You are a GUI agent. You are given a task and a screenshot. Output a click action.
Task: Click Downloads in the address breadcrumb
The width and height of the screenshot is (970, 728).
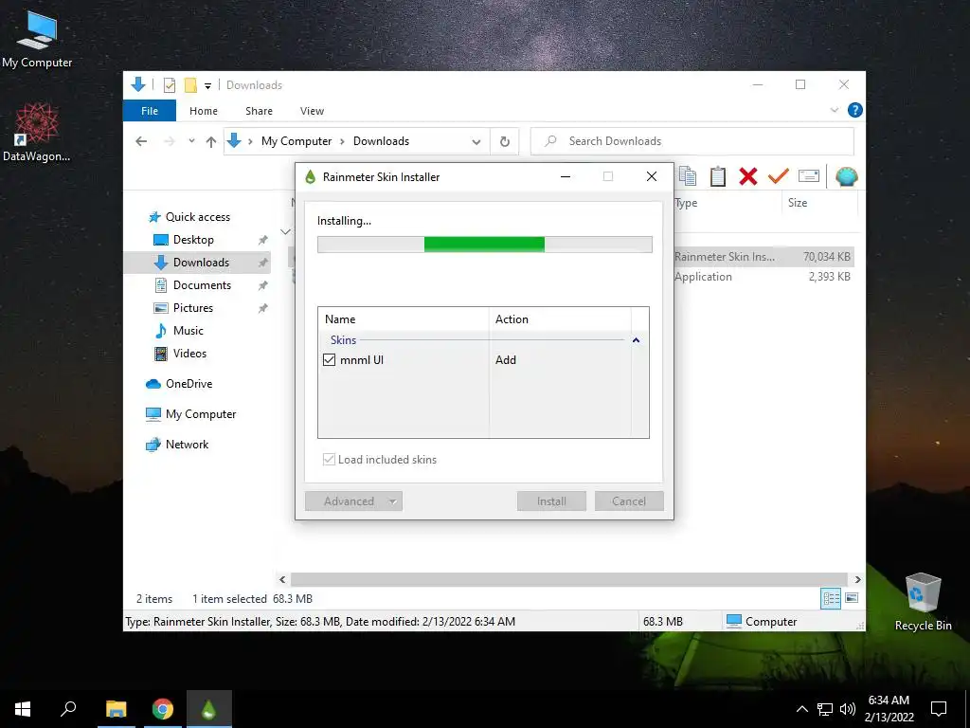pos(381,141)
